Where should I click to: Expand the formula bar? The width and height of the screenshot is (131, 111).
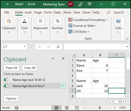coord(127,46)
